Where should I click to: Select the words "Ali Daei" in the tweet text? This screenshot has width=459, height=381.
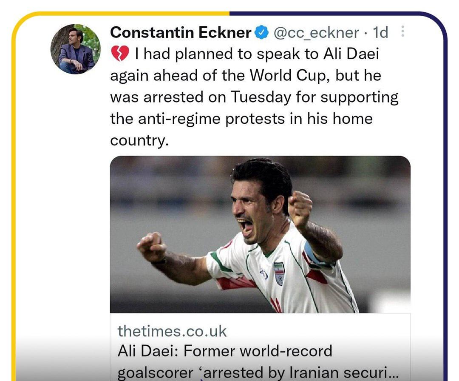tap(351, 54)
